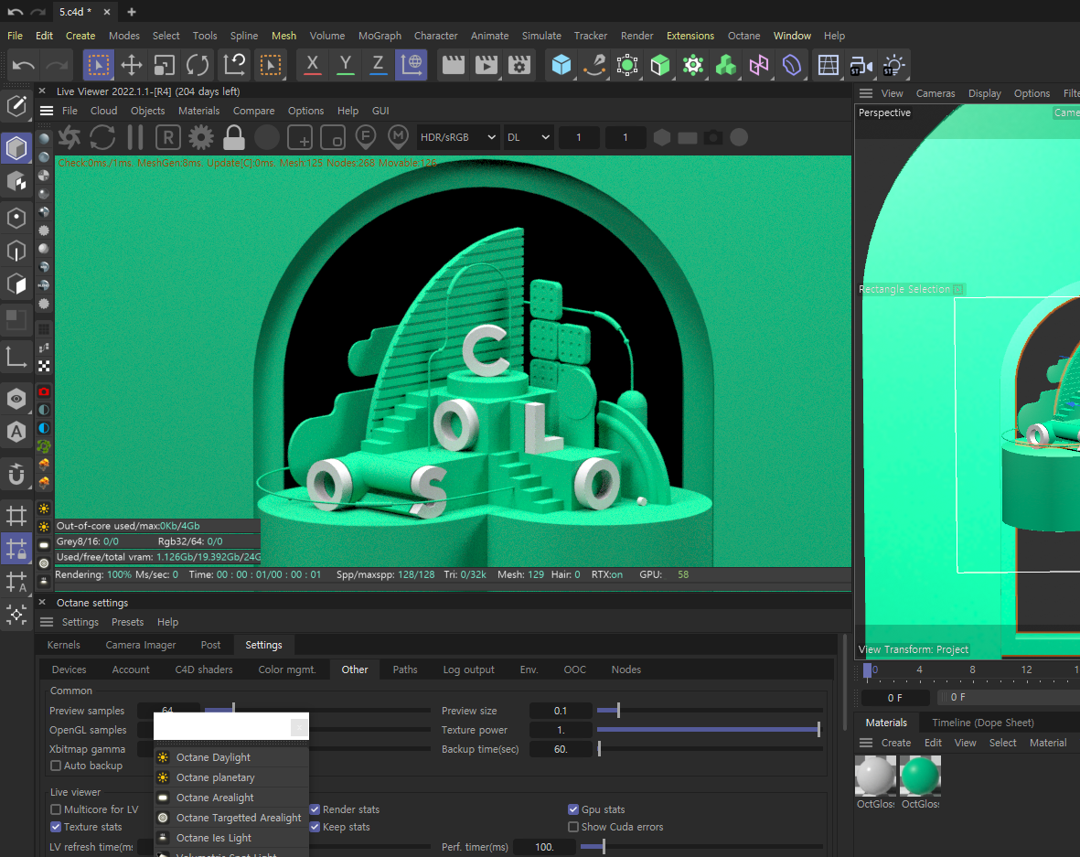1080x857 pixels.
Task: Activate the Rotate tool
Action: [x=197, y=66]
